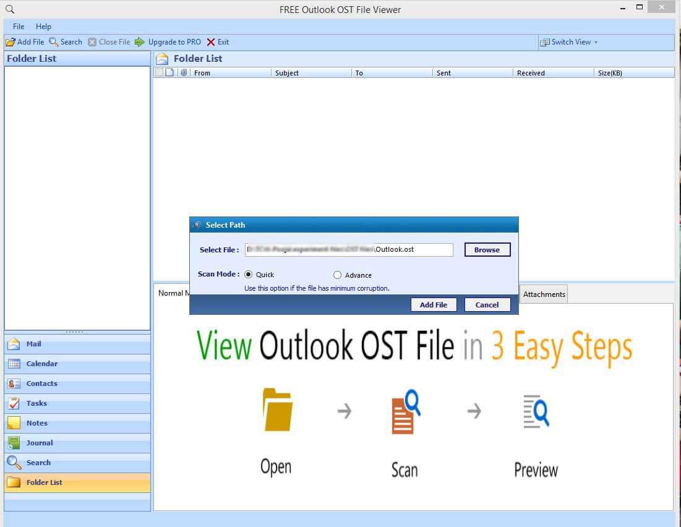Sort by the Sent column
The image size is (681, 527).
(x=473, y=73)
